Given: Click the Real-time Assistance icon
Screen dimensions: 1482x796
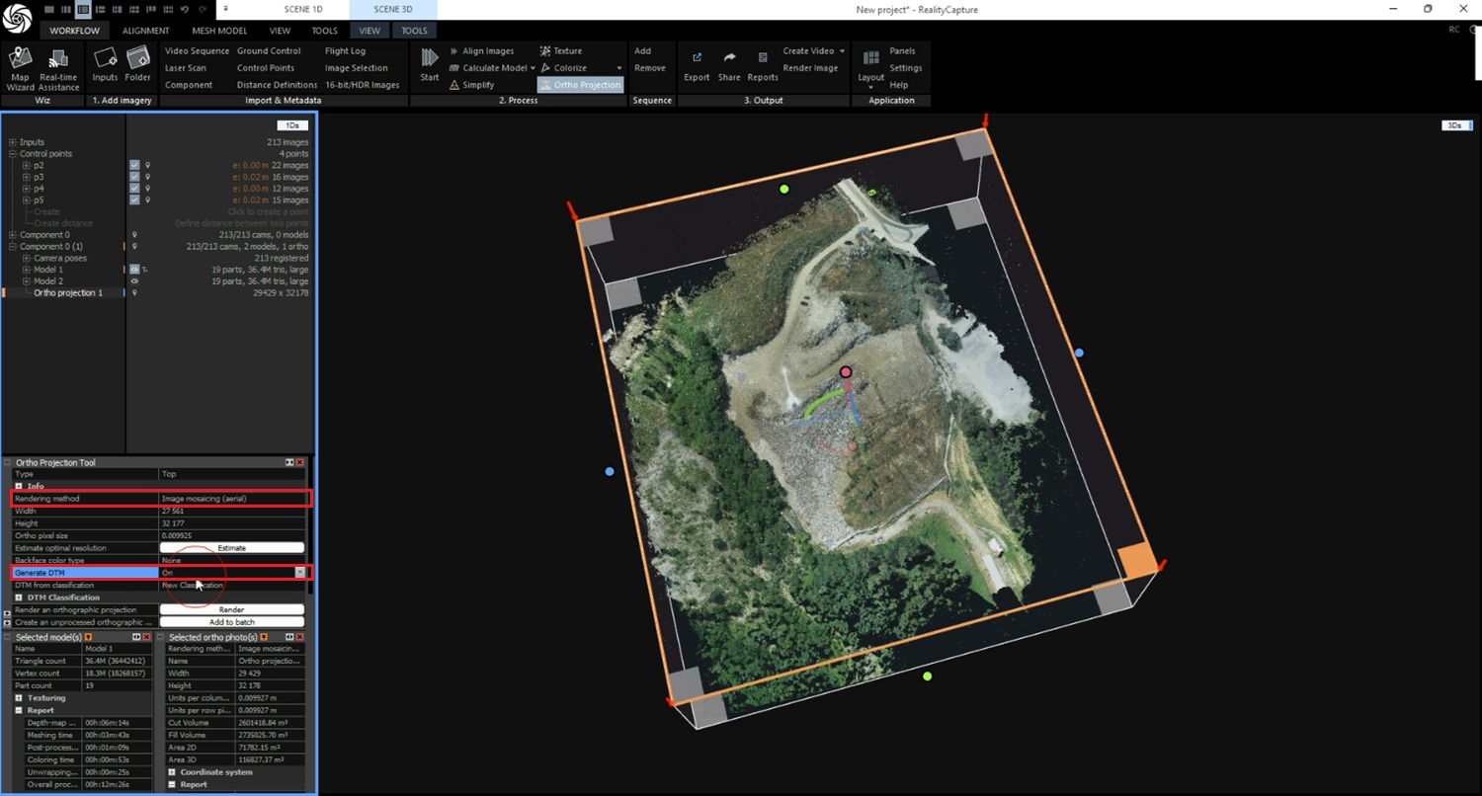Looking at the screenshot, I should 58,59.
